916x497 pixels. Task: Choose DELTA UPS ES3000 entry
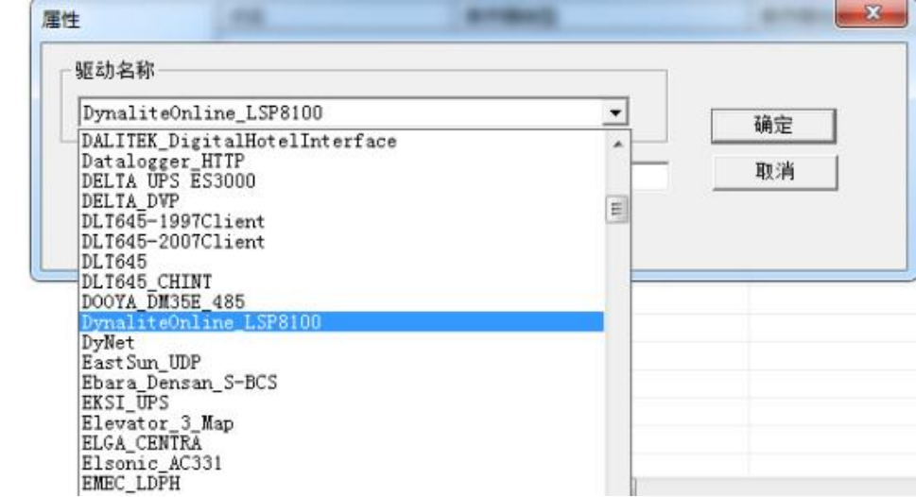342,181
